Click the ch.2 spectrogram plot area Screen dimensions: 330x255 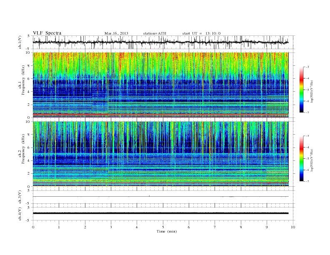coord(160,154)
